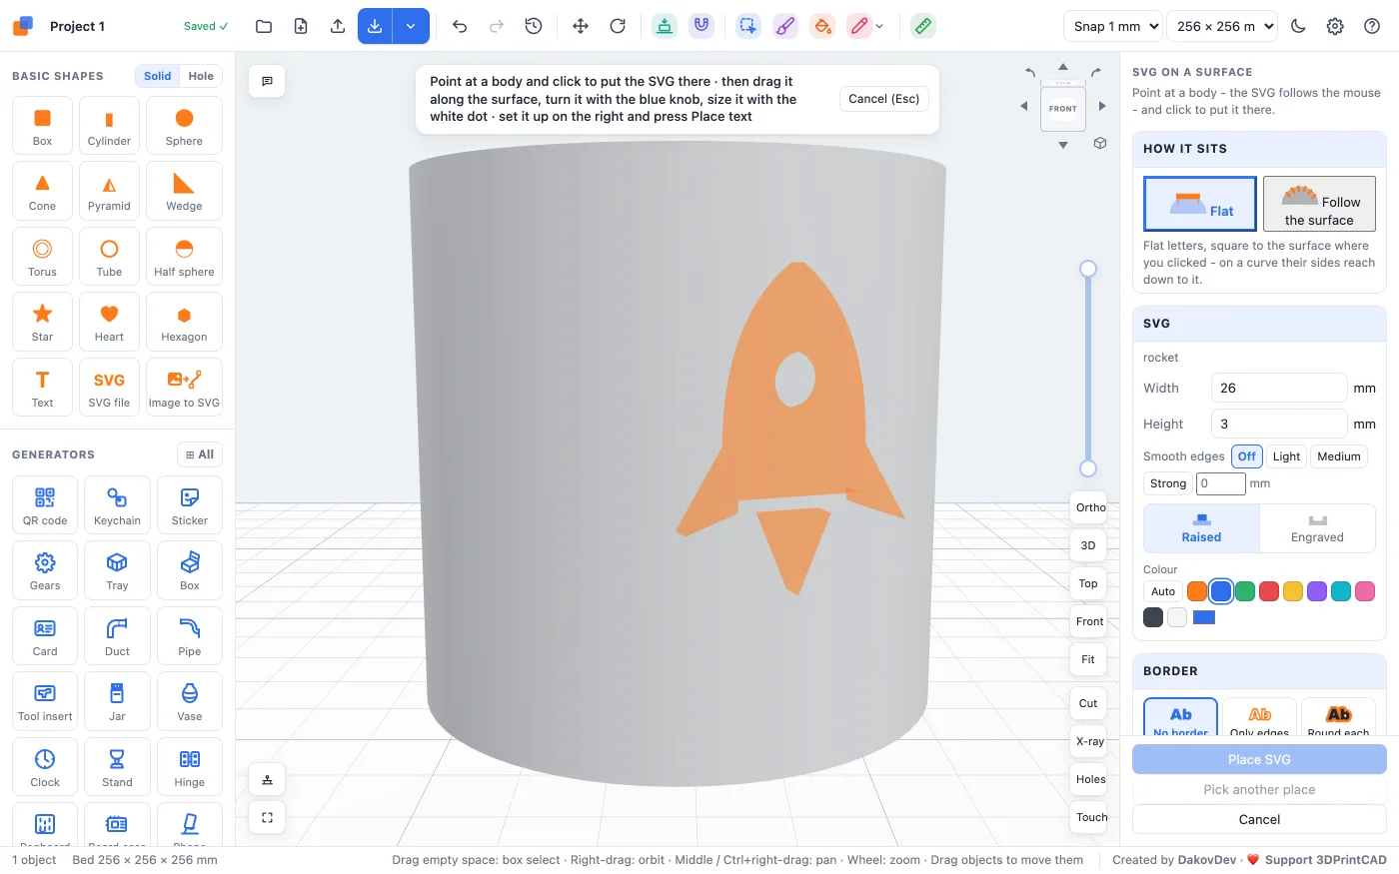Viewport: 1399px width, 874px height.
Task: Launch the Keychain generator
Action: pyautogui.click(x=117, y=505)
